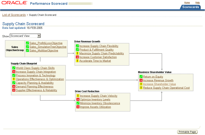205x135 pixels.
Task: Click green check icon for Return on Equity
Action: 141,76
